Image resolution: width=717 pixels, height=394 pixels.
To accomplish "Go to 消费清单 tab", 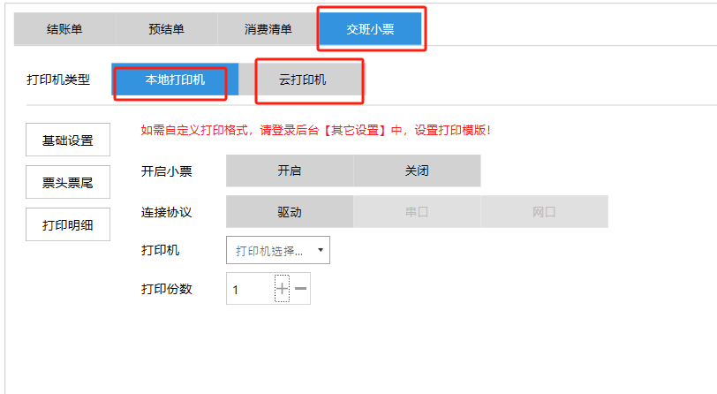I will (268, 29).
